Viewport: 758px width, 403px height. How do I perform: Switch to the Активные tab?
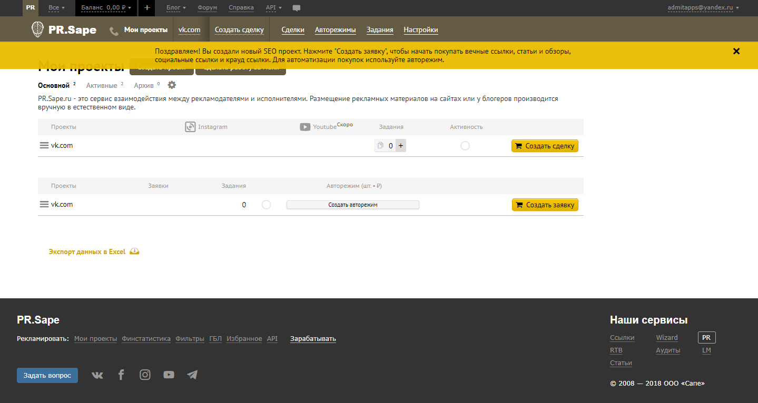click(x=102, y=85)
